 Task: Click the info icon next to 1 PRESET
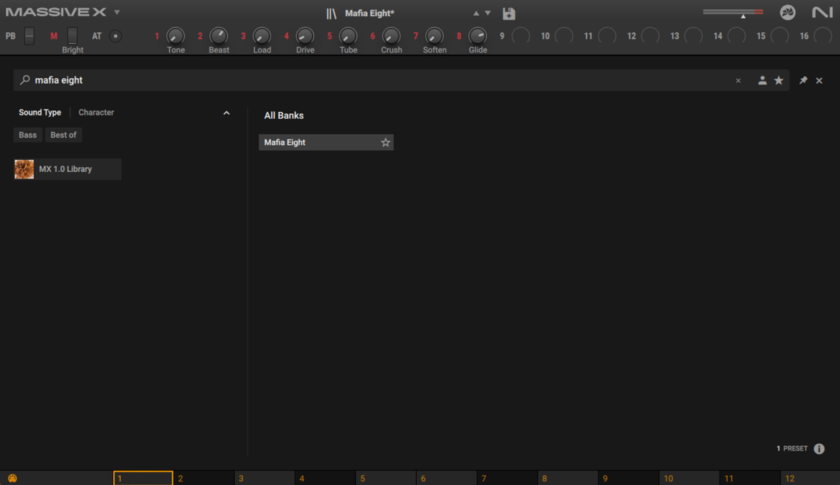pyautogui.click(x=819, y=449)
